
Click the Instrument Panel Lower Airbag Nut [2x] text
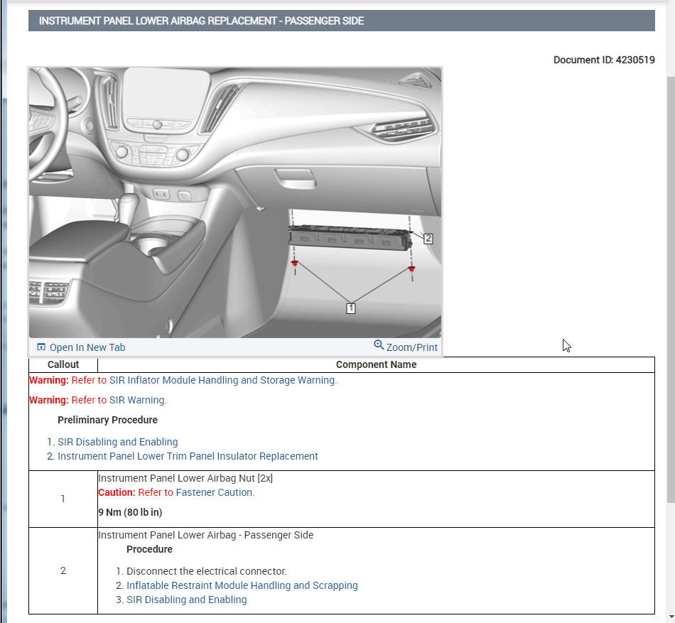click(x=185, y=478)
